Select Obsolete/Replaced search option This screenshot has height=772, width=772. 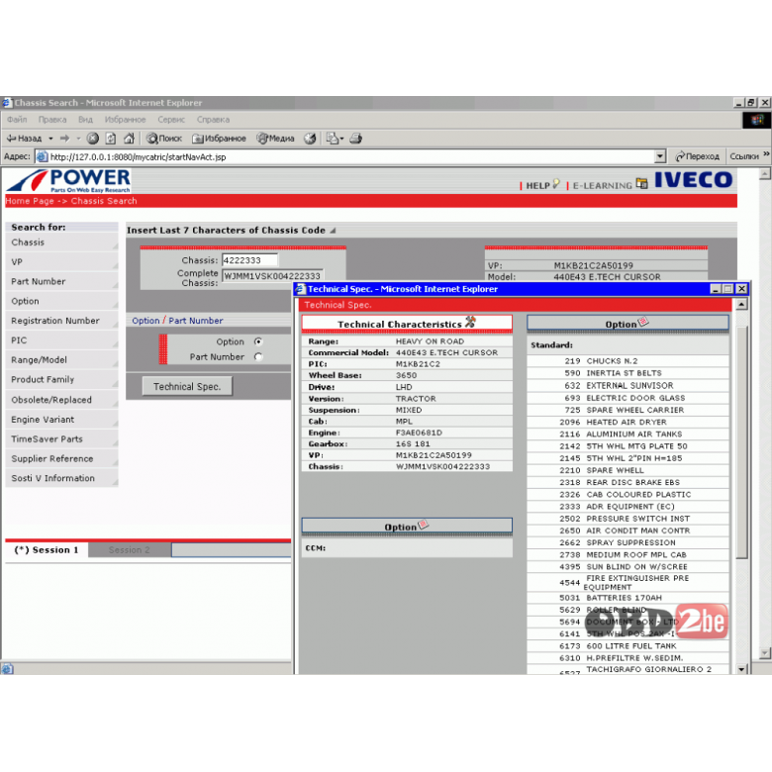click(62, 400)
